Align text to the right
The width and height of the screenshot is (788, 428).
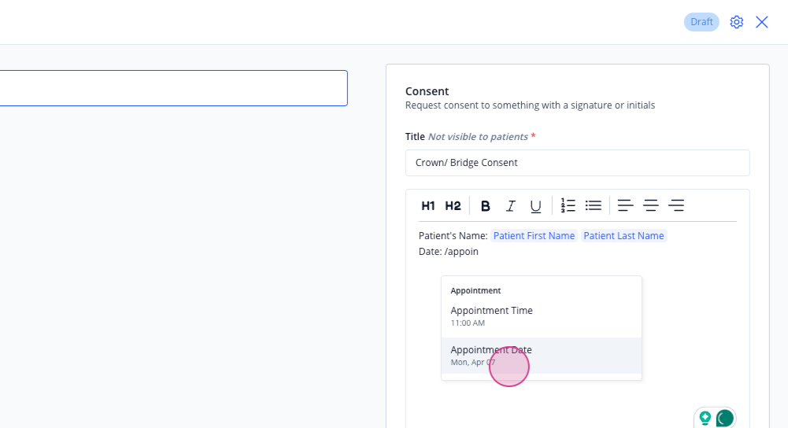[x=676, y=205]
